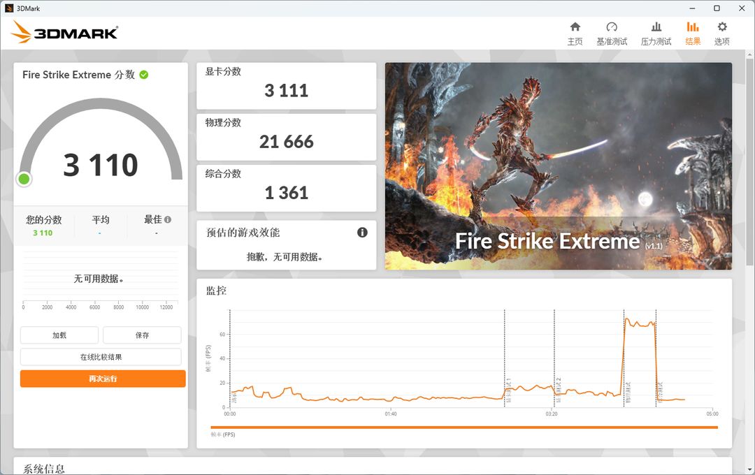The width and height of the screenshot is (755, 475).
Task: Click the 03:20 time label on the graph
Action: (552, 414)
